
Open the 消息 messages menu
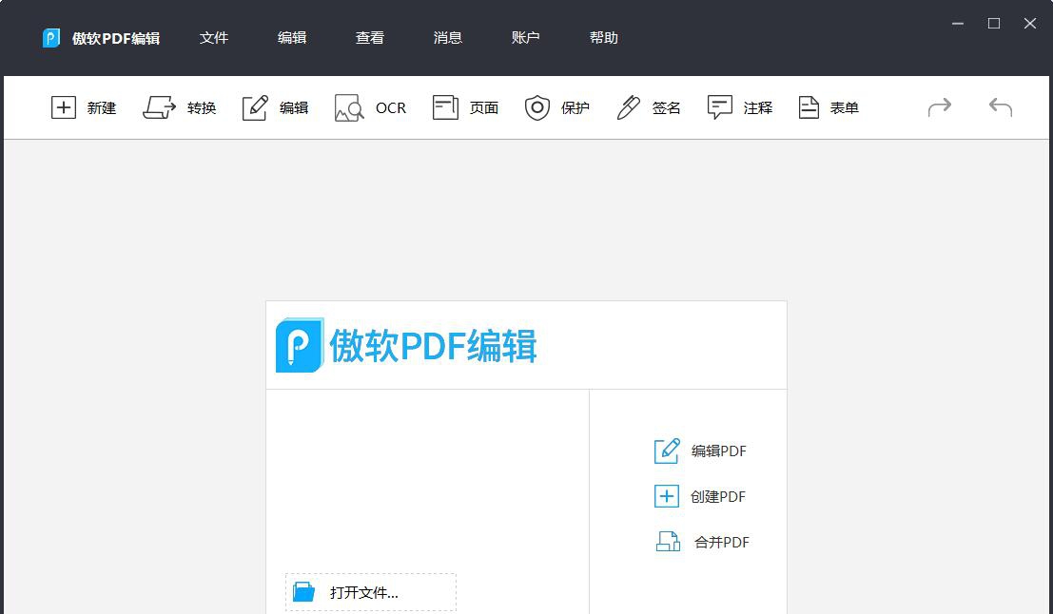[448, 38]
